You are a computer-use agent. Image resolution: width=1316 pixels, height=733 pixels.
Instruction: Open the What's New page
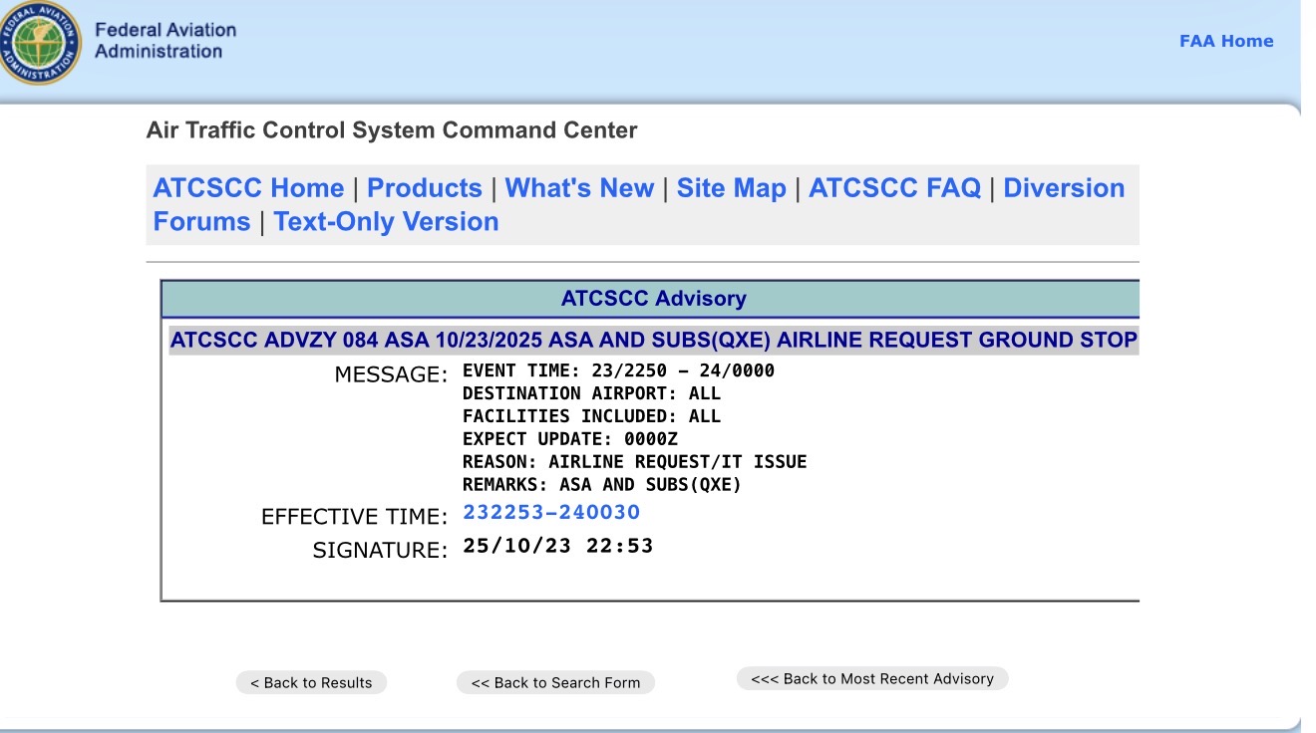579,188
